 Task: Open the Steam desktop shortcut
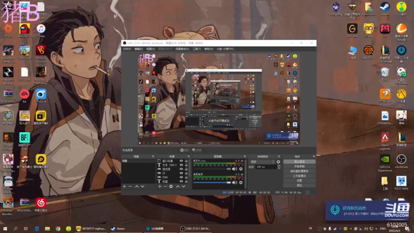click(x=385, y=9)
